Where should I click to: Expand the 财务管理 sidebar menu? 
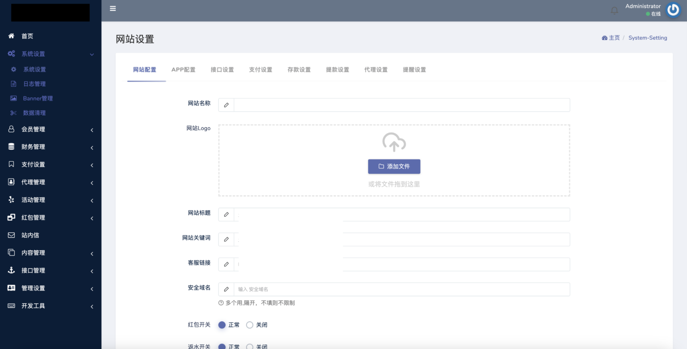[33, 147]
